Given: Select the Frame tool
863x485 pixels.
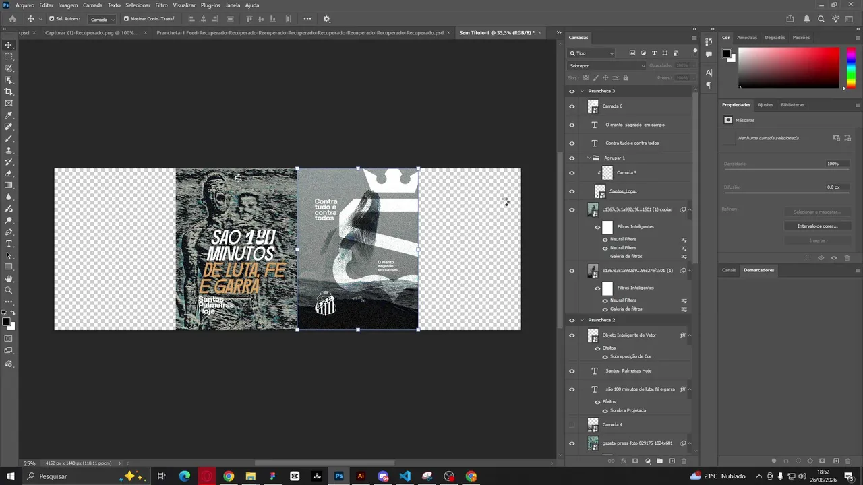Looking at the screenshot, I should pos(9,103).
